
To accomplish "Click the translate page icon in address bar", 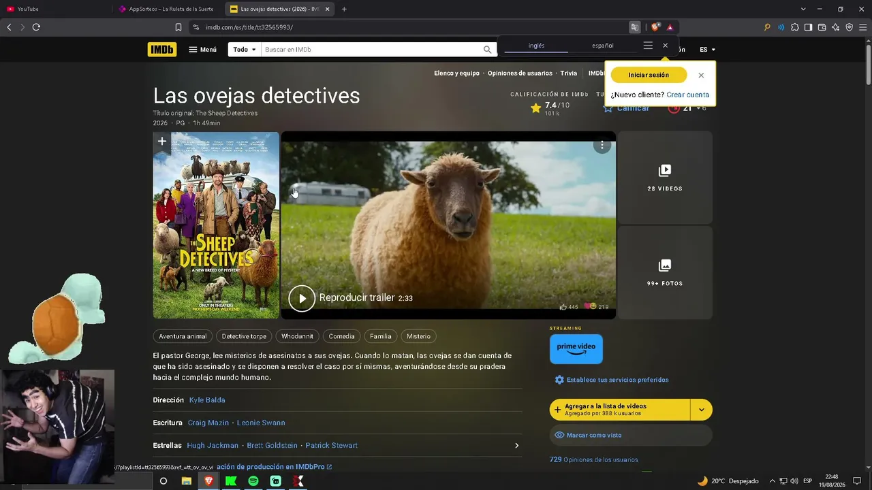I will [635, 27].
